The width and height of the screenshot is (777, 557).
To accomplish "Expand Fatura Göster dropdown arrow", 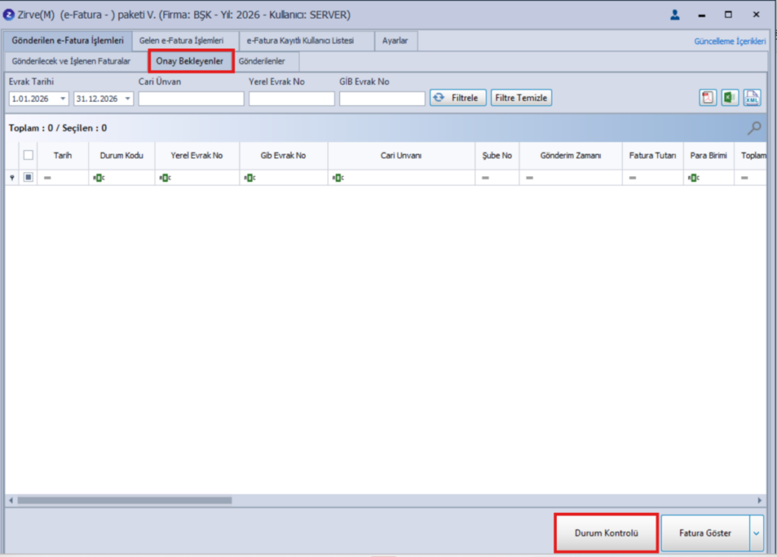I will pos(757,533).
